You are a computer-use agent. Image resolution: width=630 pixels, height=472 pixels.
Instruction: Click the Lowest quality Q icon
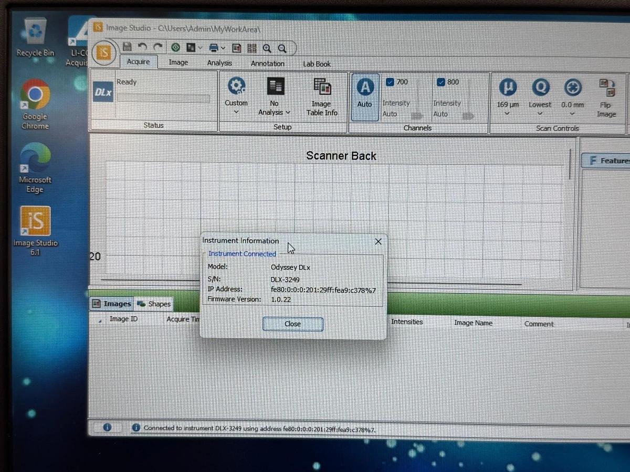(x=540, y=88)
